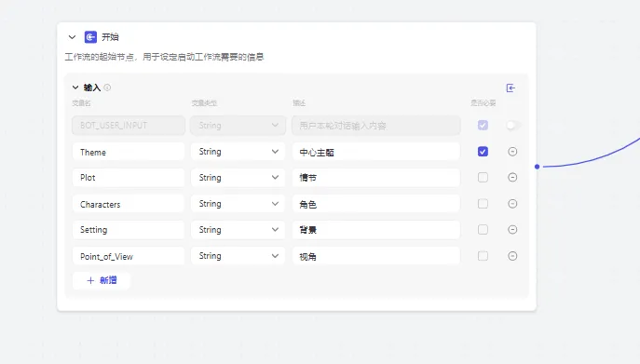Delete the Setting variable row
Screen dimensions: 640x364
[512, 229]
